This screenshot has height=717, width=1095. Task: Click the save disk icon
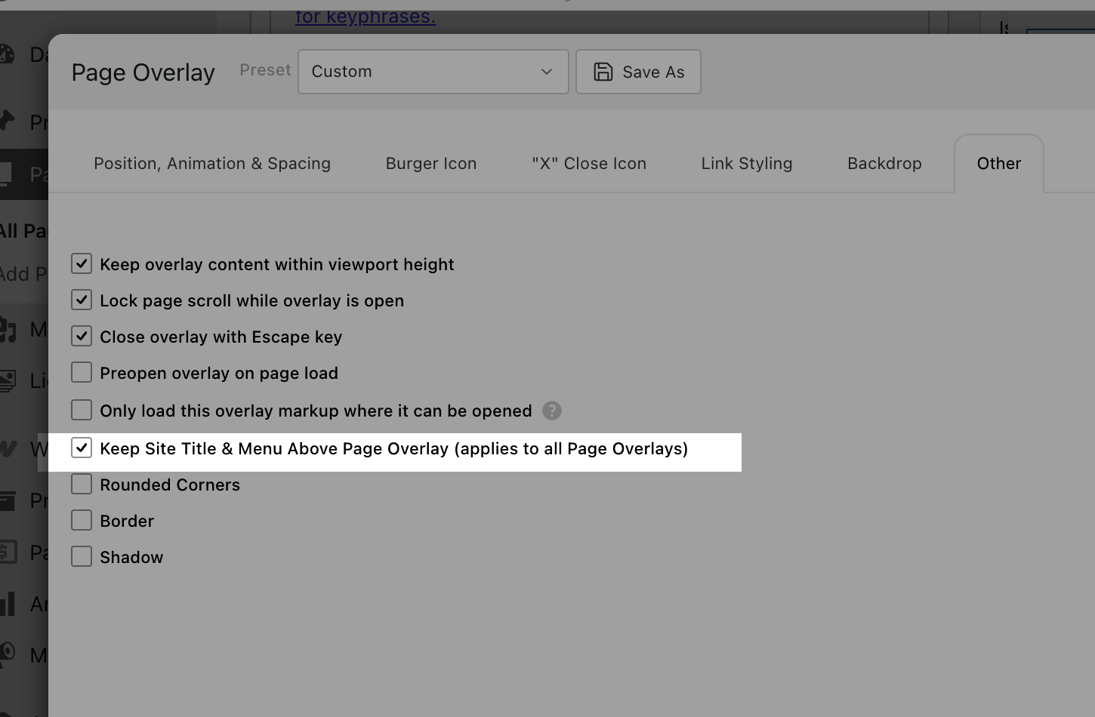coord(603,72)
